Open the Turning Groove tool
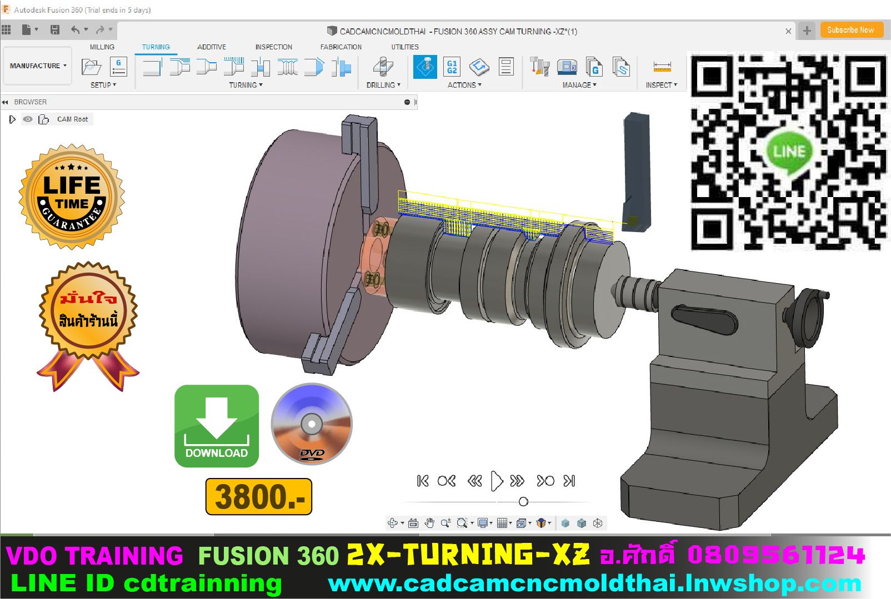The image size is (891, 599). tap(259, 67)
